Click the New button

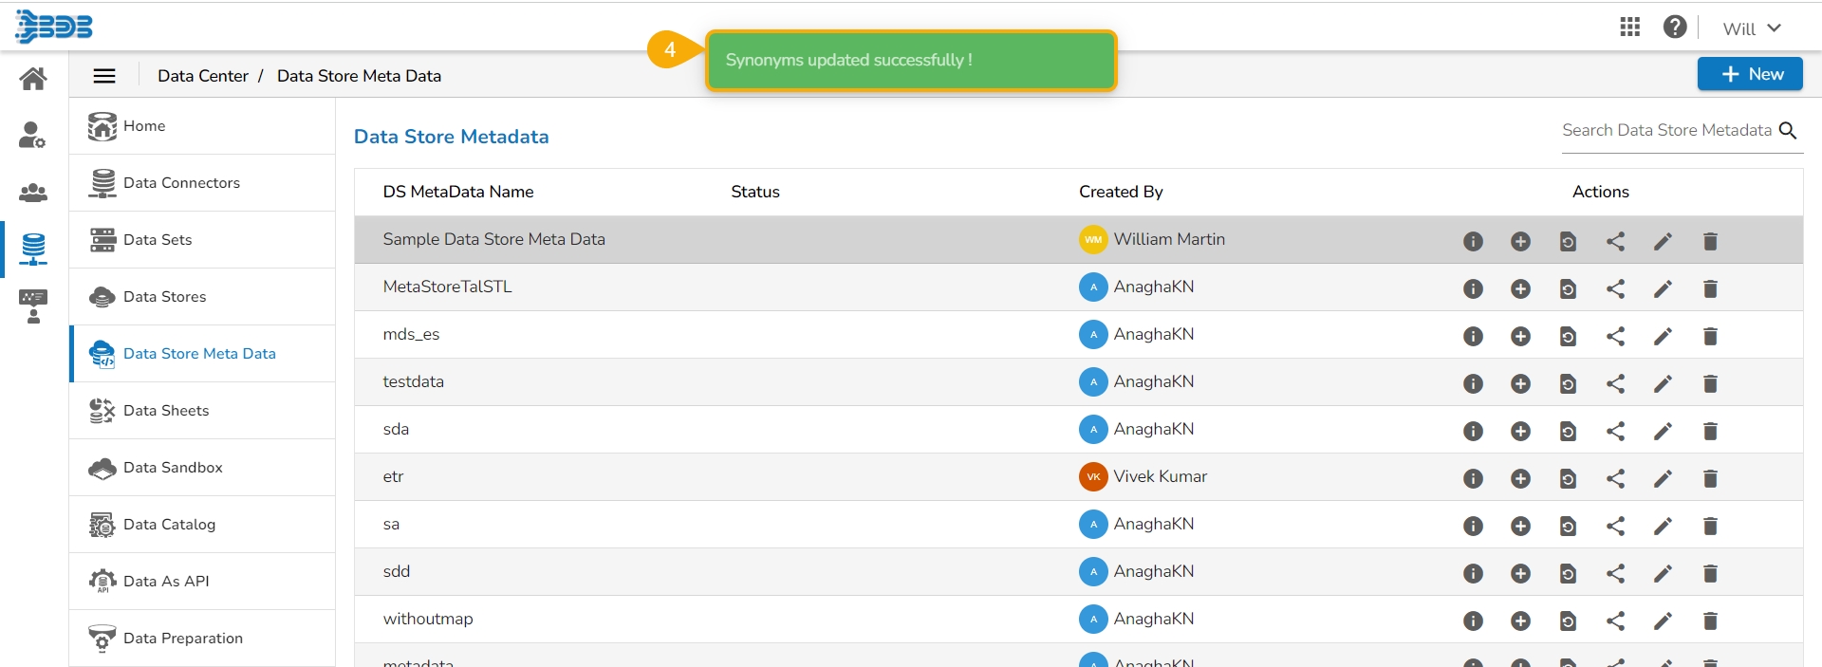(x=1750, y=74)
